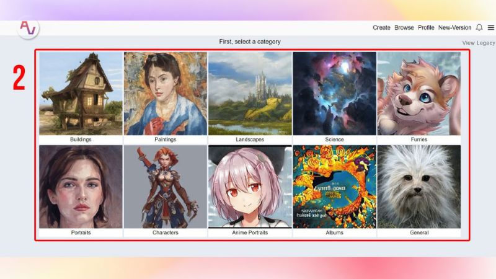Select the Buildings house image
This screenshot has height=279, width=496.
81,93
